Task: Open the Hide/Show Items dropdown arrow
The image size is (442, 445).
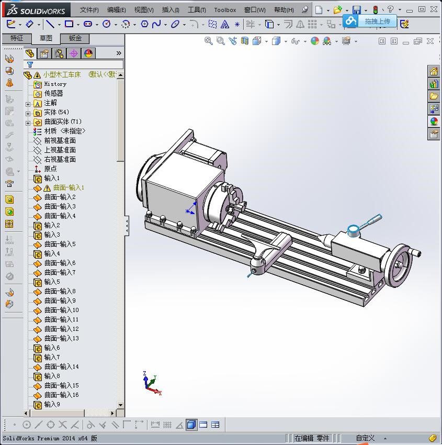Action: [305, 41]
